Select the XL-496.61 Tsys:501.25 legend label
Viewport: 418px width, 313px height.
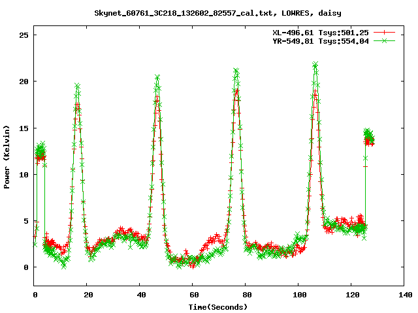point(321,33)
